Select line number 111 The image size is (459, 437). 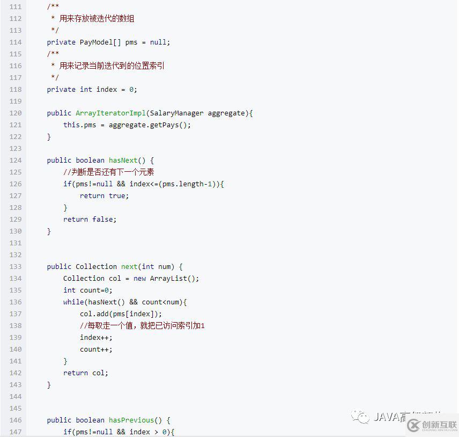[x=16, y=6]
